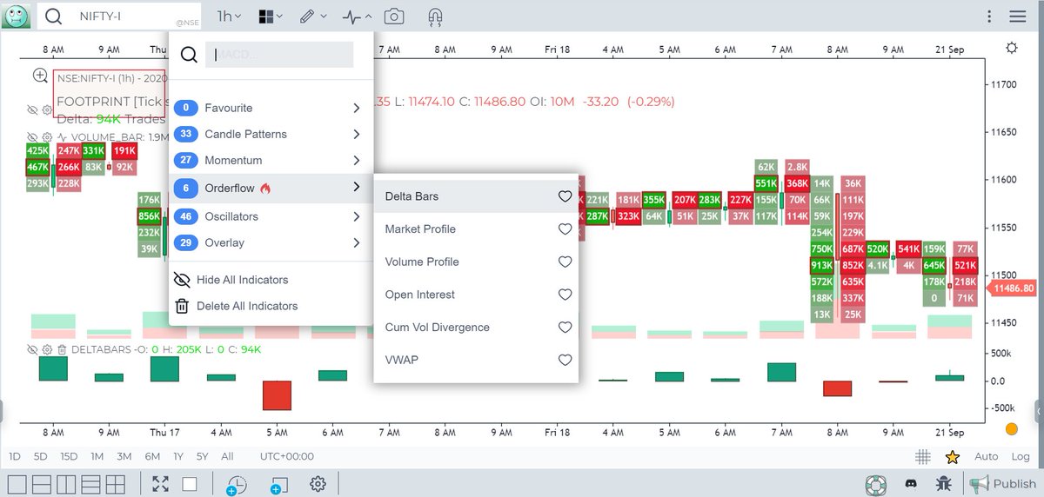Click the white square icon in bottom bar
Image resolution: width=1044 pixels, height=497 pixels.
point(189,484)
